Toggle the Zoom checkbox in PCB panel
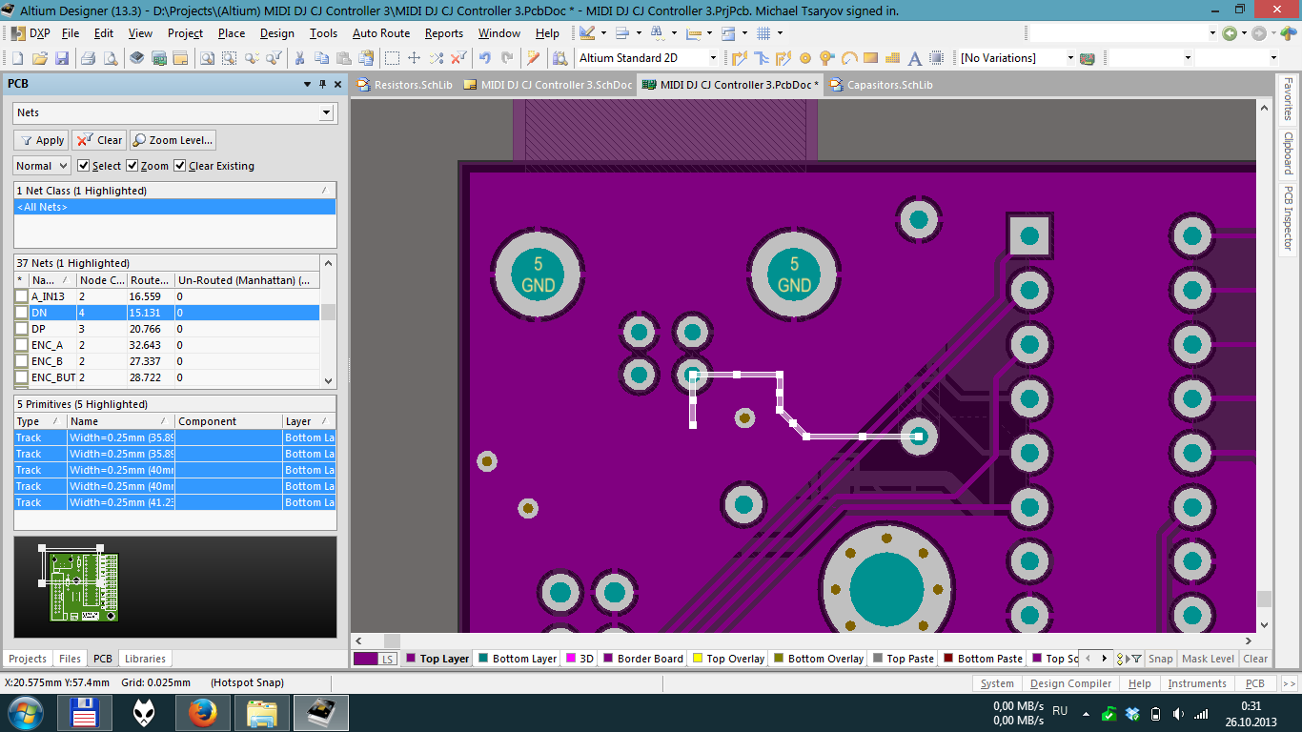The image size is (1302, 732). coord(132,166)
